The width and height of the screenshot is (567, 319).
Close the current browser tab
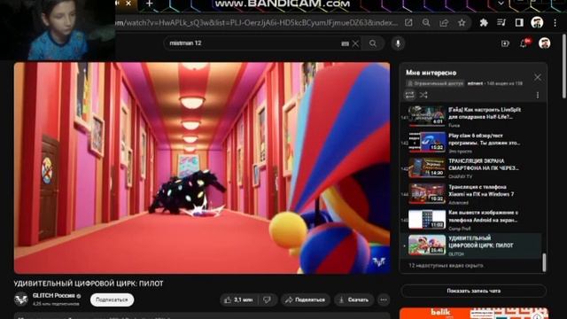[128, 4]
